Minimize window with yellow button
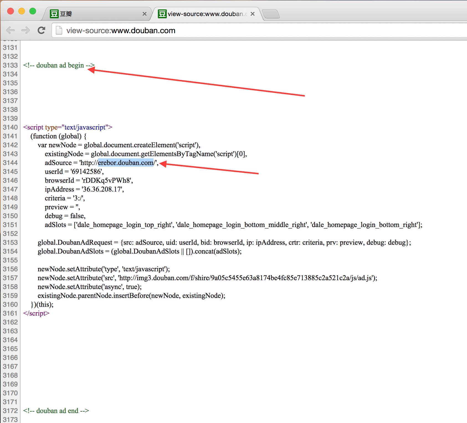This screenshot has height=423, width=467. (22, 11)
